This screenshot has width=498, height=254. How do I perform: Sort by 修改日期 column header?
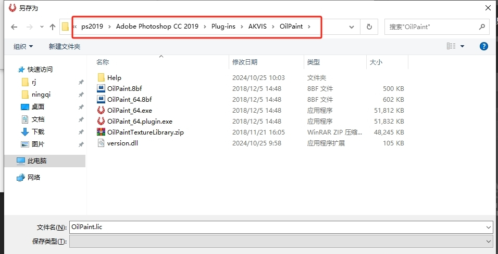244,62
